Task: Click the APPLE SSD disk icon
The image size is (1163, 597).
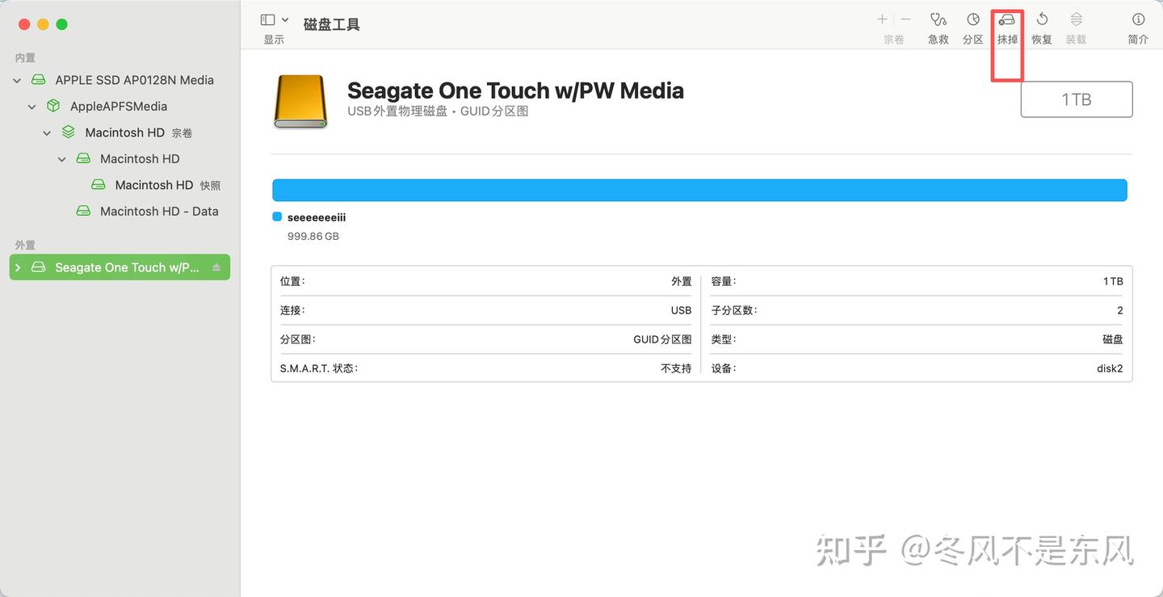Action: pyautogui.click(x=38, y=80)
